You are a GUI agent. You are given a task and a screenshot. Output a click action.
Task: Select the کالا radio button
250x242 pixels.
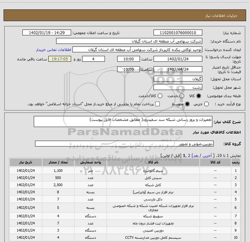pos(199,96)
